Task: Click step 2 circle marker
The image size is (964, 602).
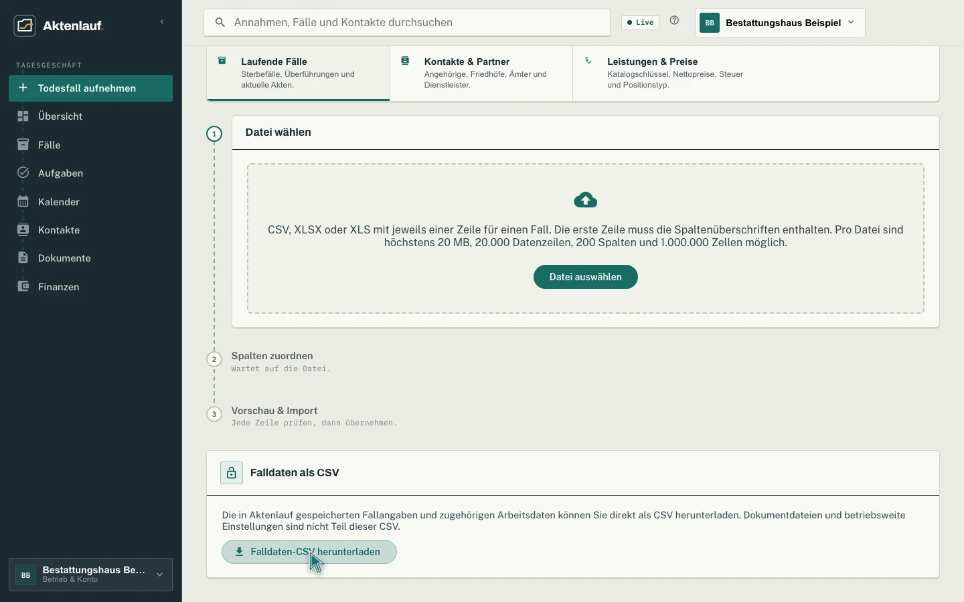Action: tap(214, 359)
